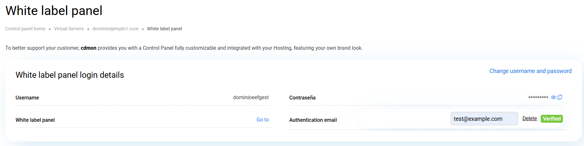Click the White label panel row label
Screen dimensions: 584x146
click(x=35, y=120)
